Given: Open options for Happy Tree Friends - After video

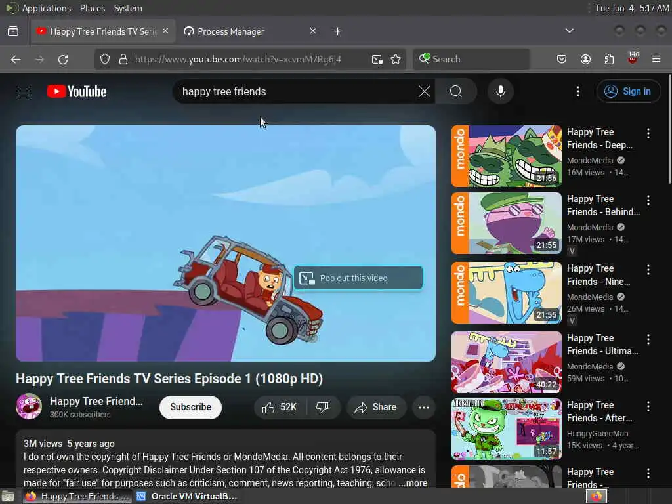Looking at the screenshot, I should 648,406.
